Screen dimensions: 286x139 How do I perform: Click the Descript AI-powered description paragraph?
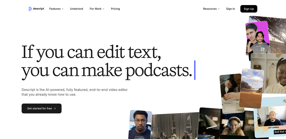click(75, 92)
